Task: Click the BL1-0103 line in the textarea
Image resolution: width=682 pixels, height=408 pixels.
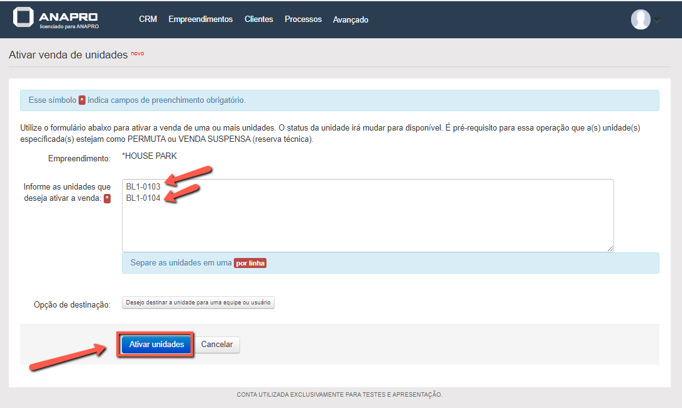Action: (143, 186)
